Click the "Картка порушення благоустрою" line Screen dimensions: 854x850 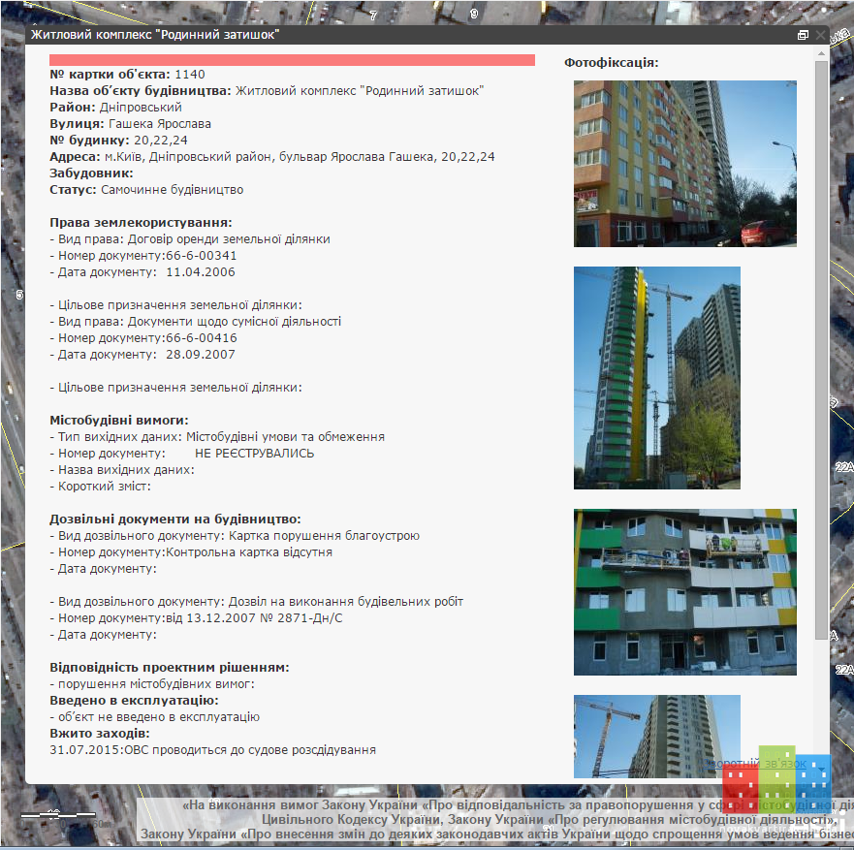[235, 535]
